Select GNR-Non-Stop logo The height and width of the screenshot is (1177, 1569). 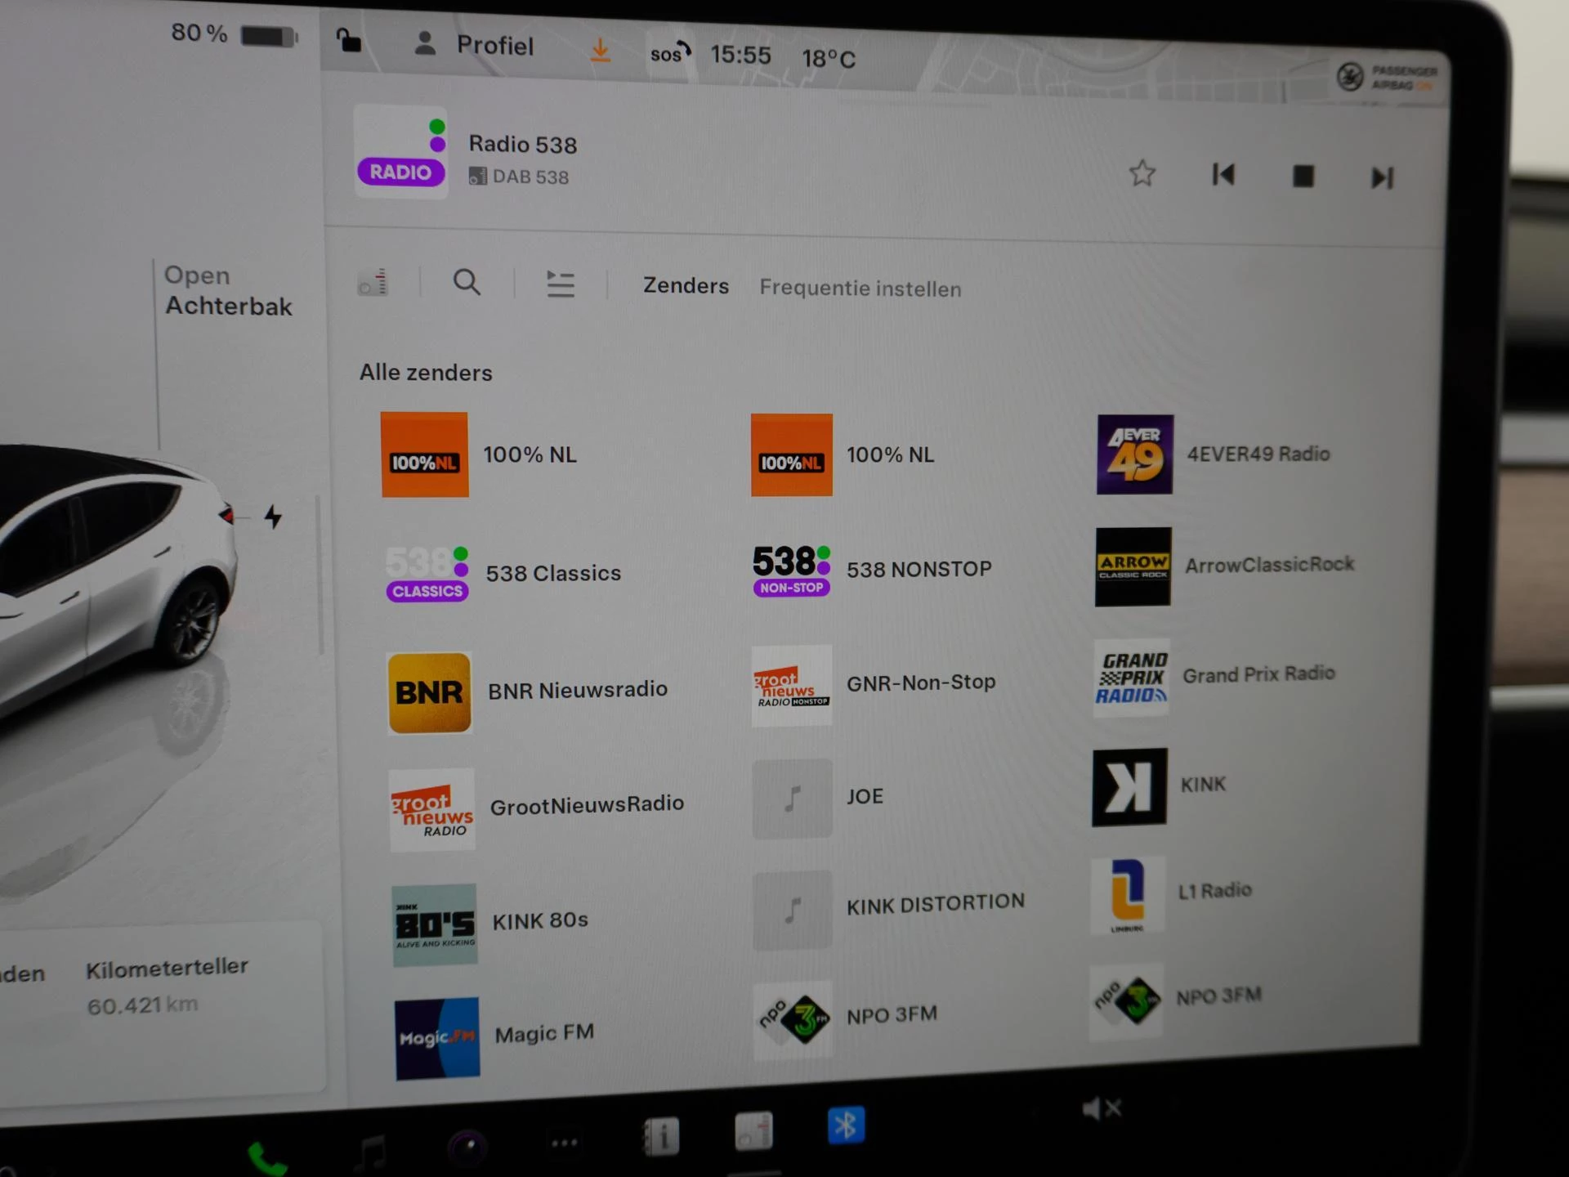792,686
